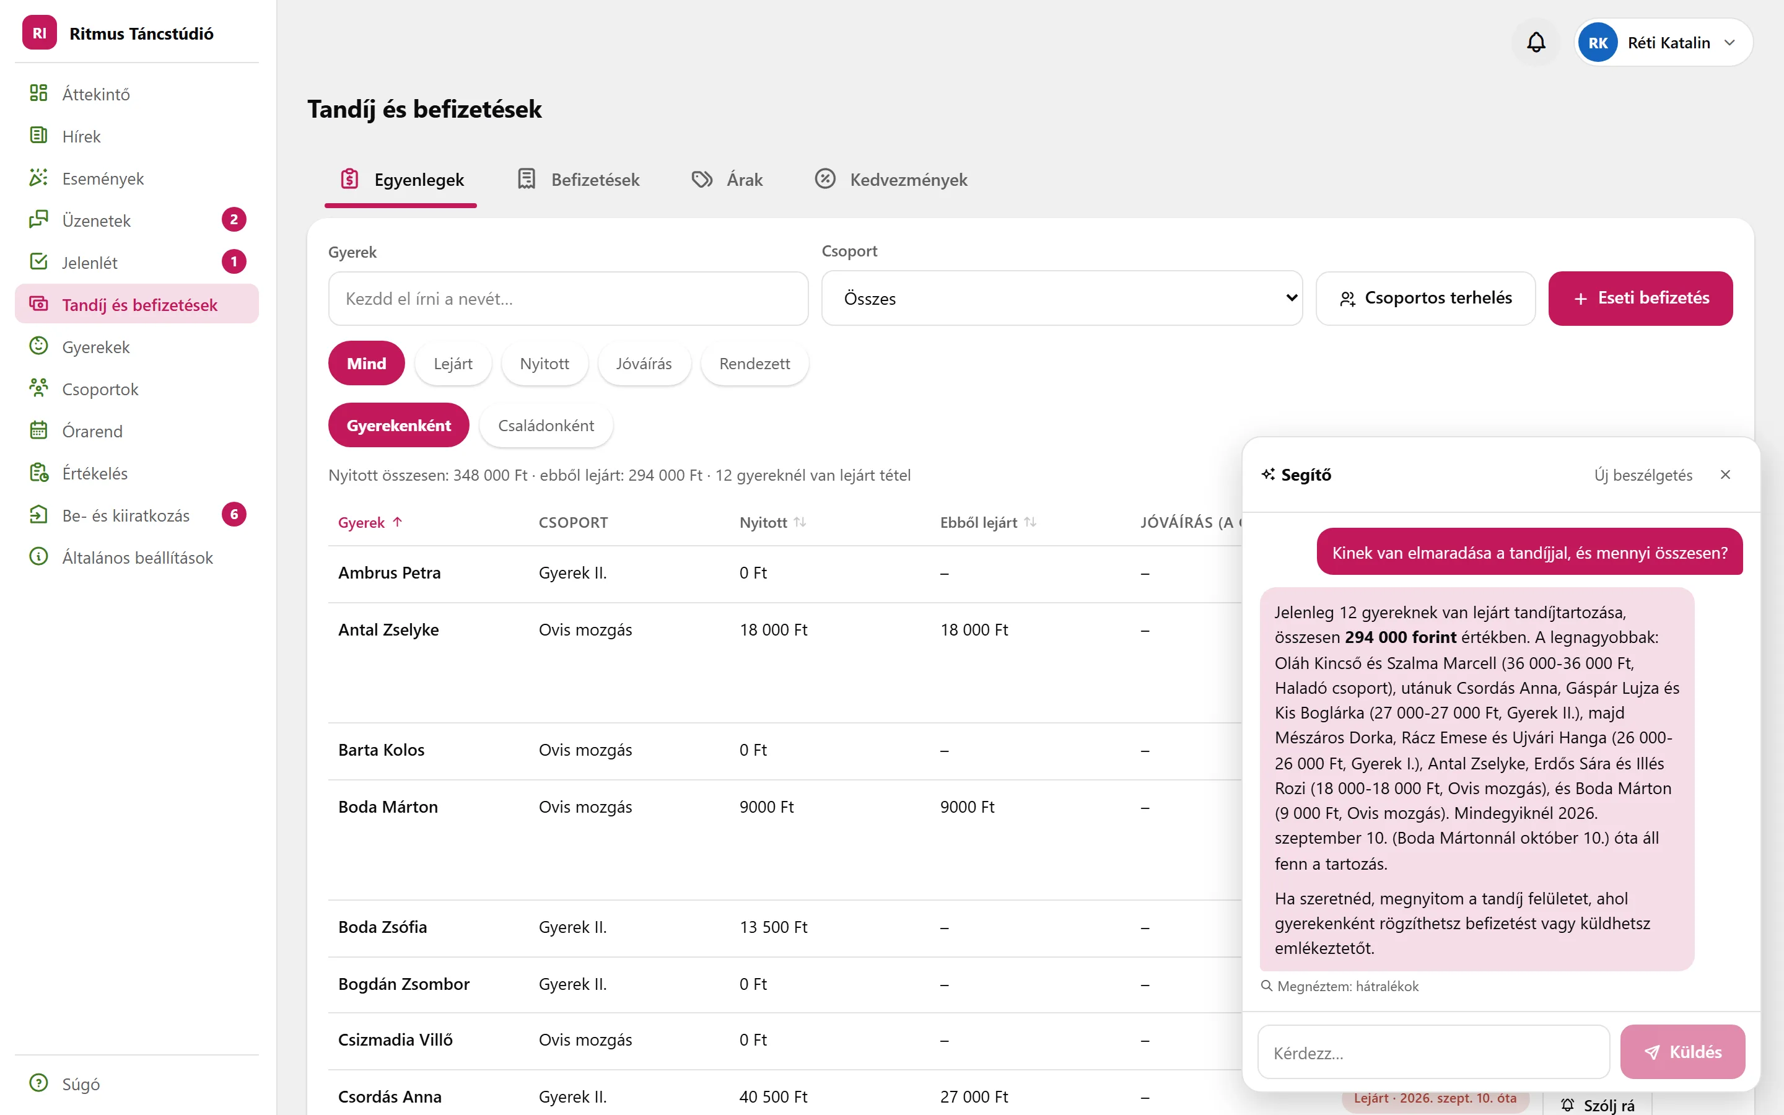The image size is (1784, 1115).
Task: Open Üzenetek chat icon
Action: [38, 220]
